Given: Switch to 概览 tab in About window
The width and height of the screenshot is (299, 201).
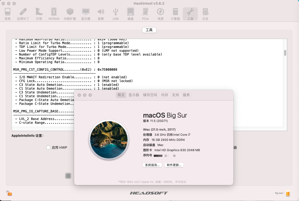Looking at the screenshot, I should click(x=121, y=95).
